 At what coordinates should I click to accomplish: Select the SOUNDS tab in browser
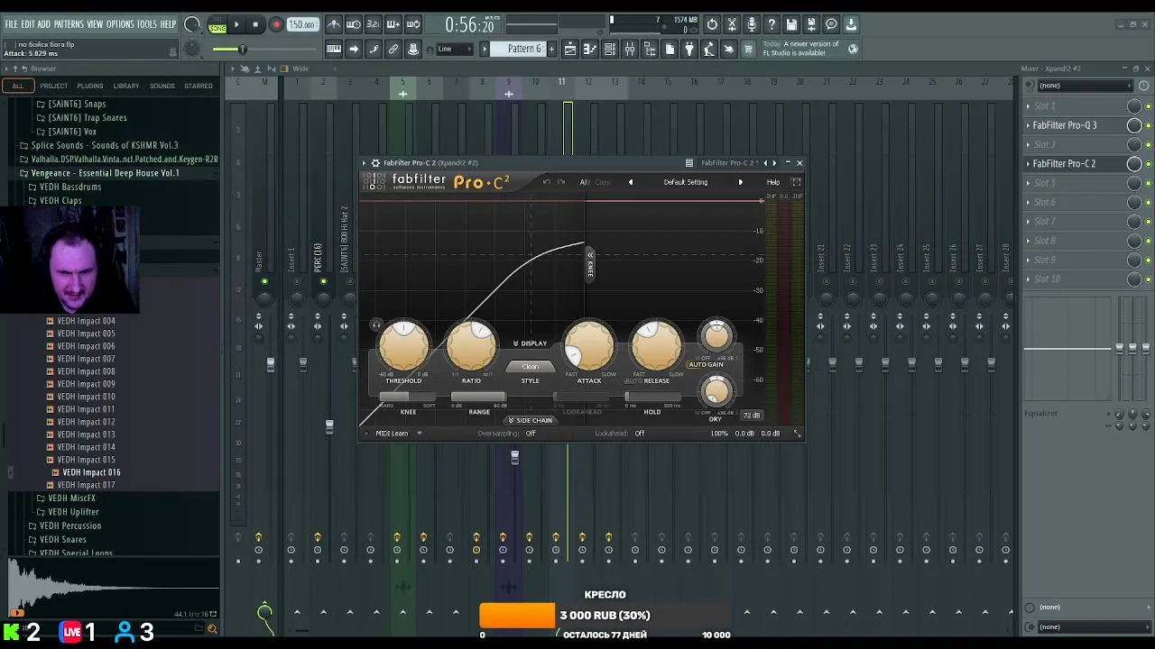tap(162, 86)
